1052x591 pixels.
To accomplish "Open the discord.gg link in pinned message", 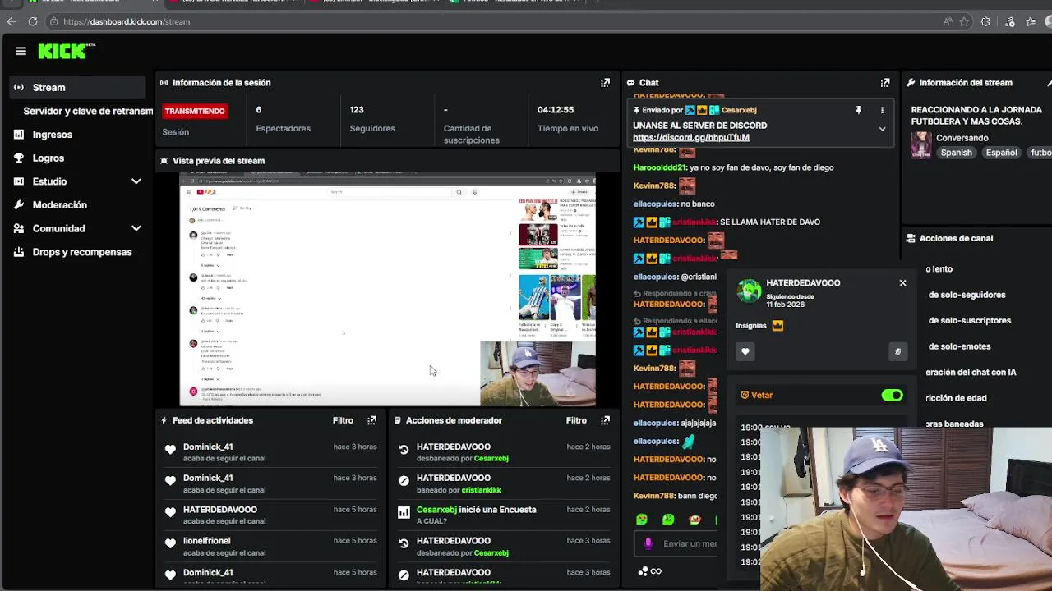I will click(x=690, y=138).
